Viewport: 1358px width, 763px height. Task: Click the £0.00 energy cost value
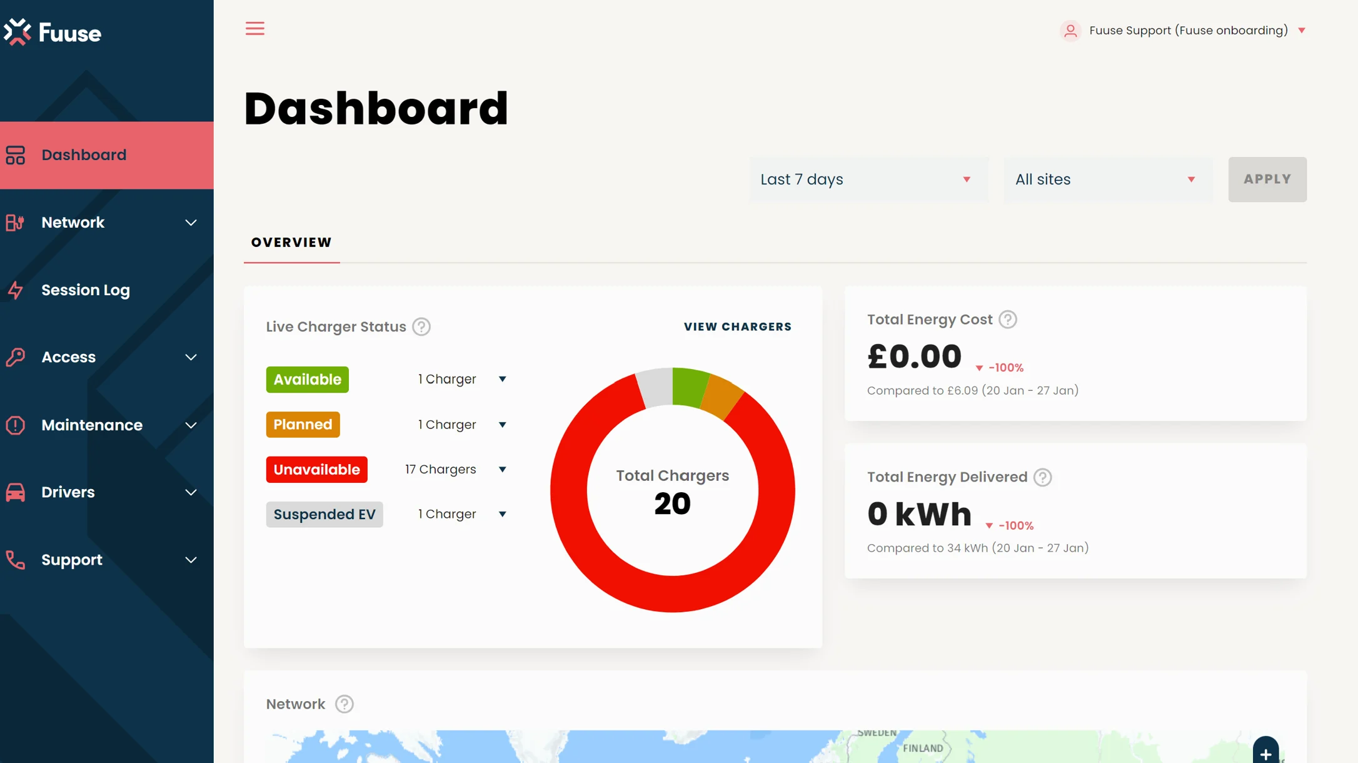click(914, 357)
